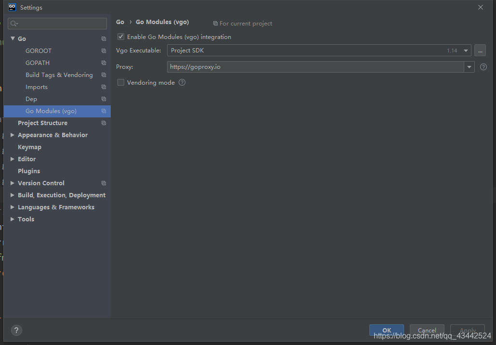The image size is (496, 345).
Task: Click the GoLand logo in title bar
Action: pyautogui.click(x=12, y=7)
